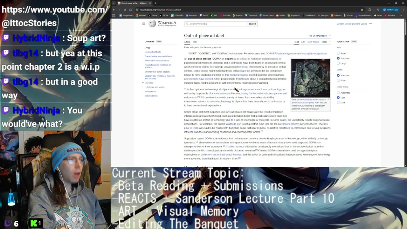Open the Thumbnail bookmark
Viewport: 407px width, 229px height.
point(251,15)
